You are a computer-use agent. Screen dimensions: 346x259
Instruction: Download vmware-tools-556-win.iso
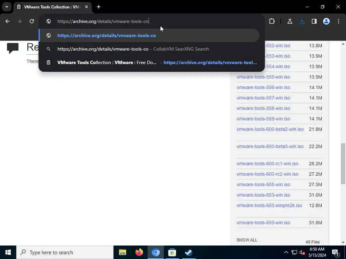point(263,87)
